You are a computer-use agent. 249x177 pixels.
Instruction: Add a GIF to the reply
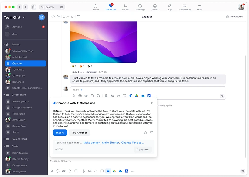point(86,96)
